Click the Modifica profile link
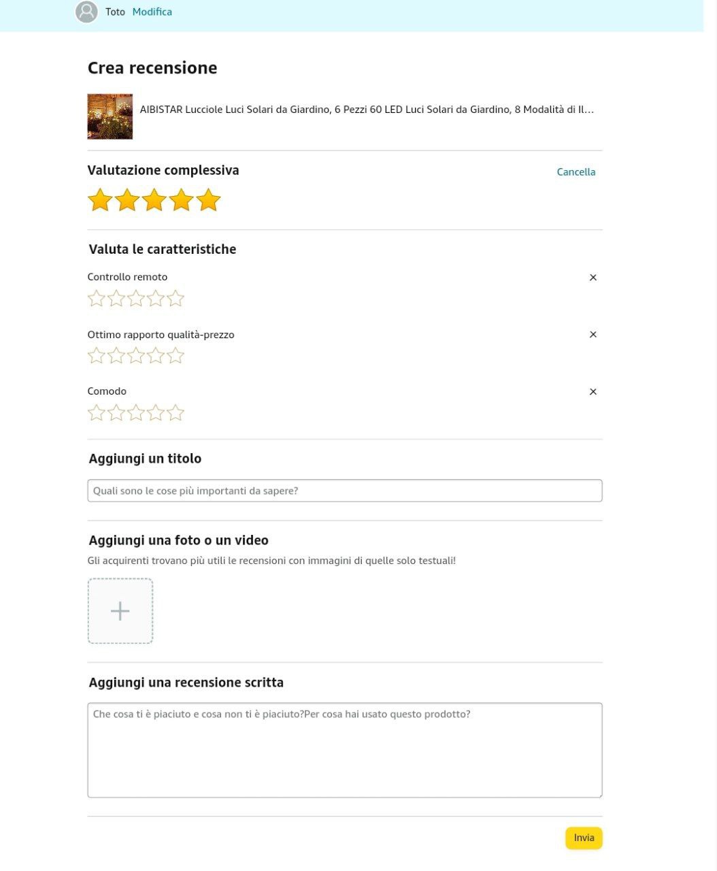The height and width of the screenshot is (871, 717). [x=152, y=12]
